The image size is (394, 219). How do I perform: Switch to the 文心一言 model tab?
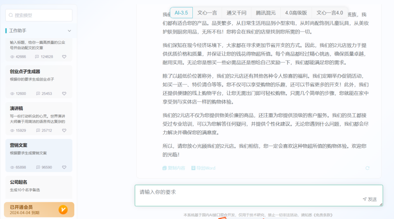tap(207, 13)
